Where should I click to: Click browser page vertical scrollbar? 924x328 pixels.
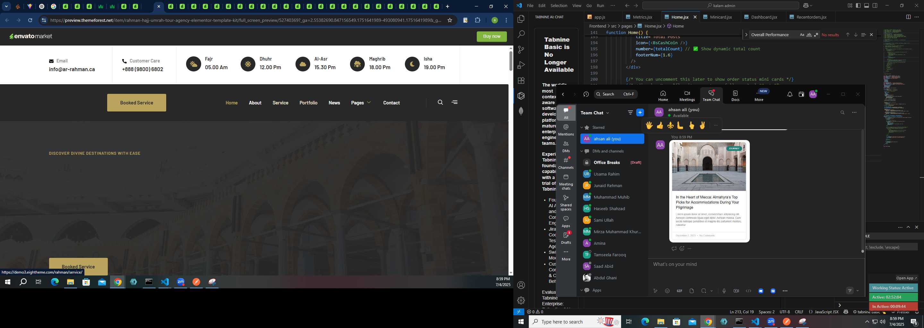(x=510, y=61)
